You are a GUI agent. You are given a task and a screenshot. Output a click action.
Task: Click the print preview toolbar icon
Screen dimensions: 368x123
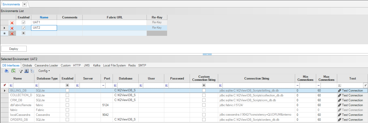(x=6, y=71)
